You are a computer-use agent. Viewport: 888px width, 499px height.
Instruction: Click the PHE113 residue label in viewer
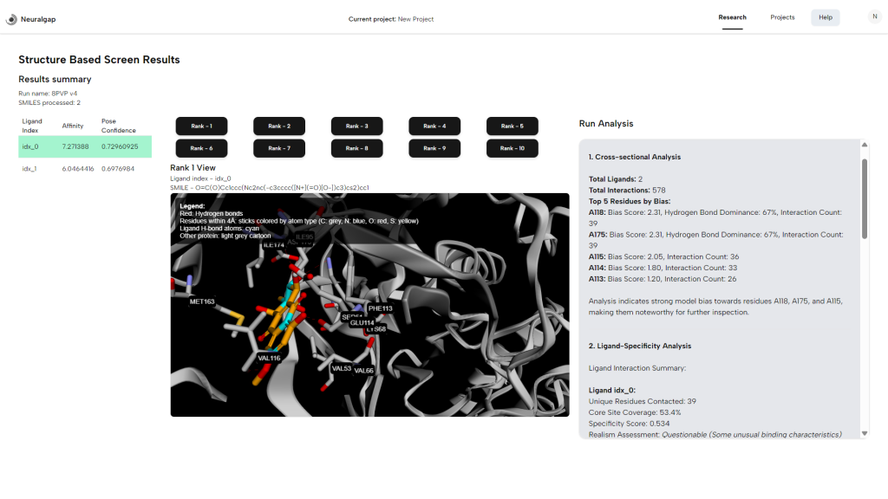(380, 308)
